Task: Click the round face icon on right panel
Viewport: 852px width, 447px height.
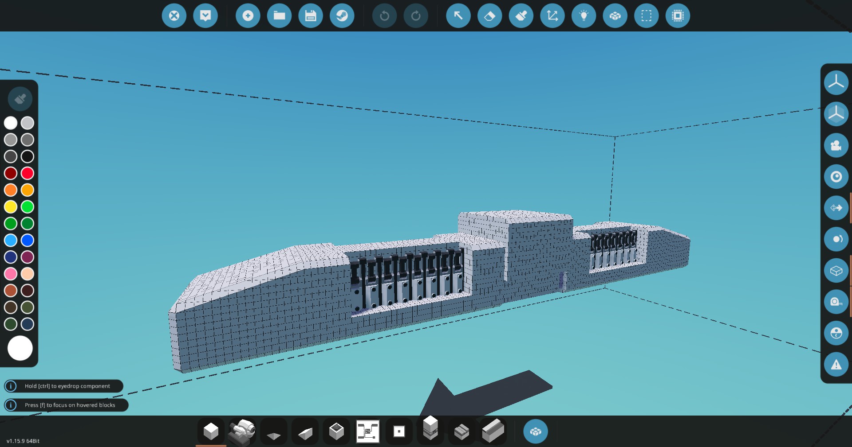Action: tap(836, 333)
